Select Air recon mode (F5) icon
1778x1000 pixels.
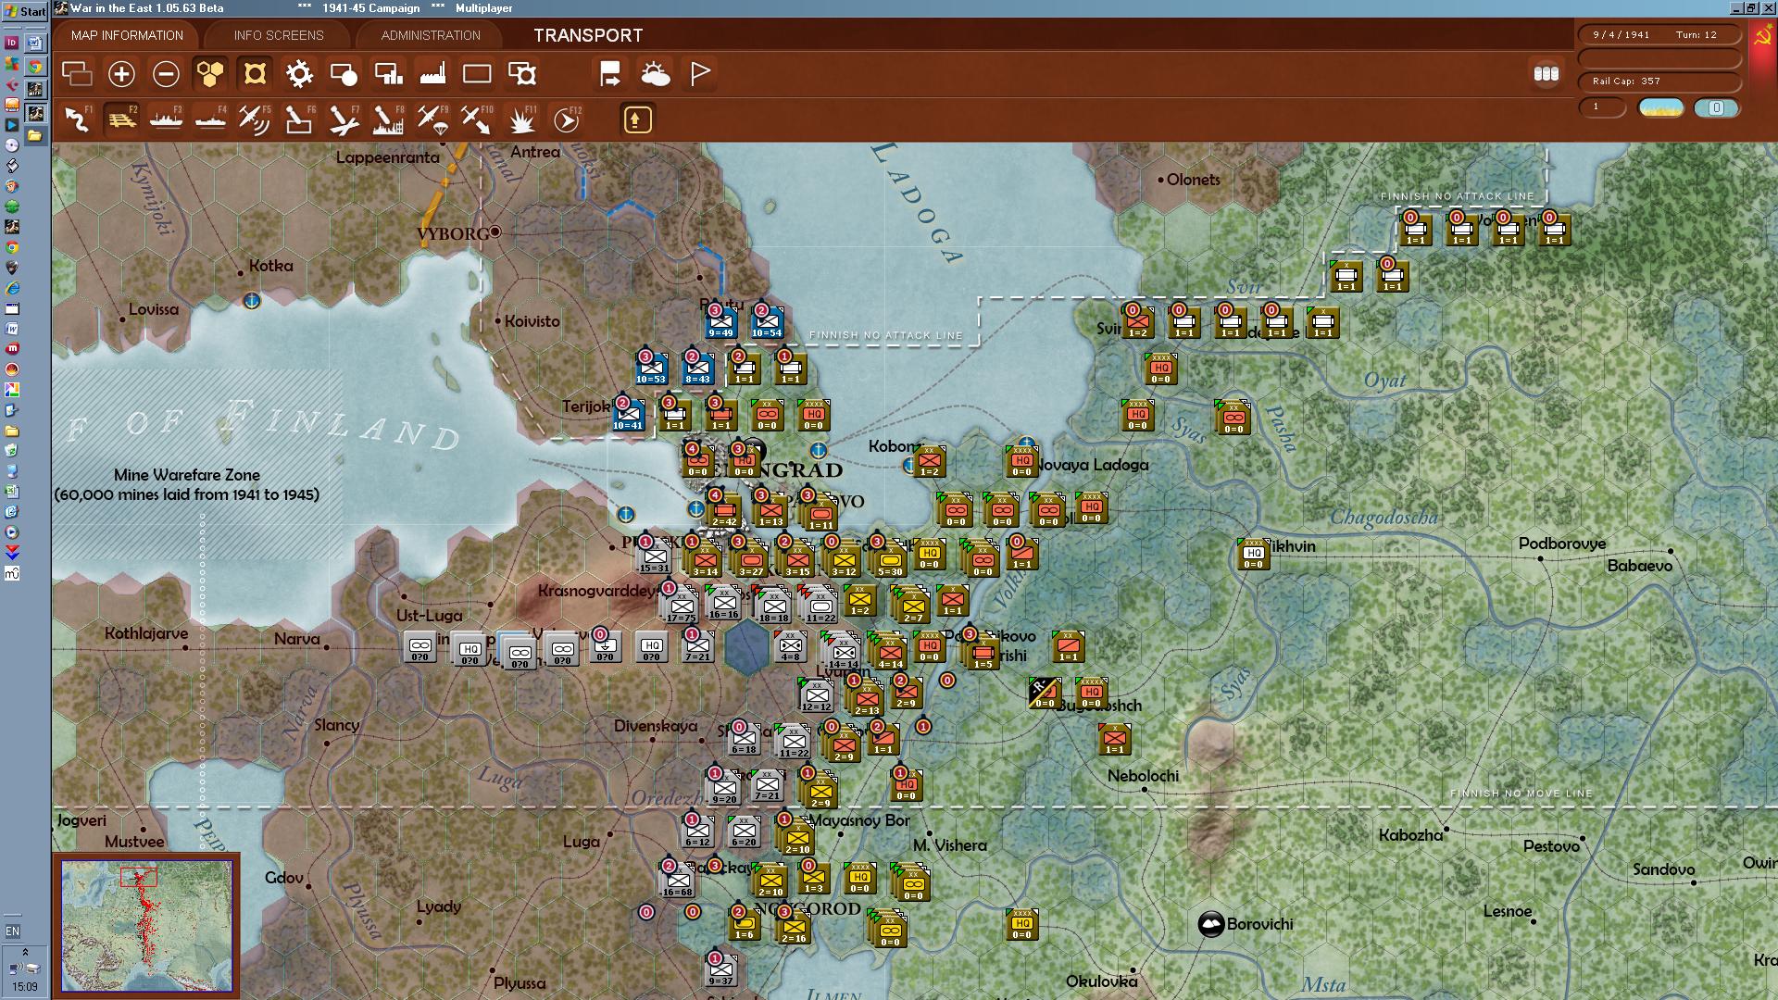point(255,119)
